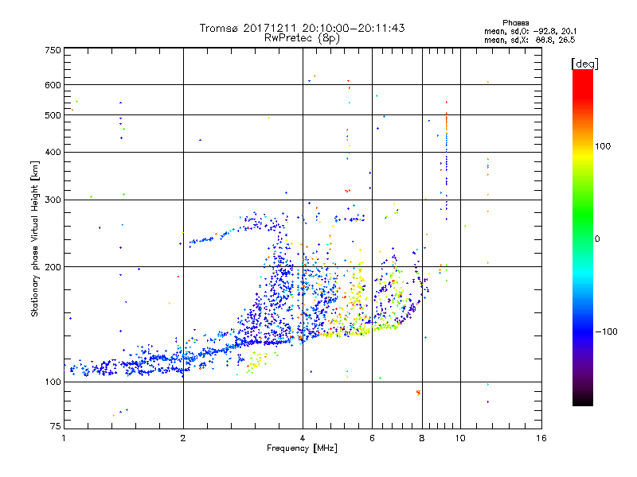Screen dimensions: 637x477
Task: Click the x-axis tick label '2'
Action: [183, 438]
